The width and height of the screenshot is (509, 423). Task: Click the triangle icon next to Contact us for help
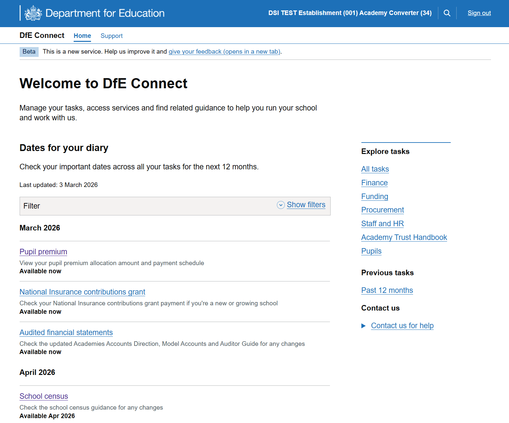pos(363,326)
